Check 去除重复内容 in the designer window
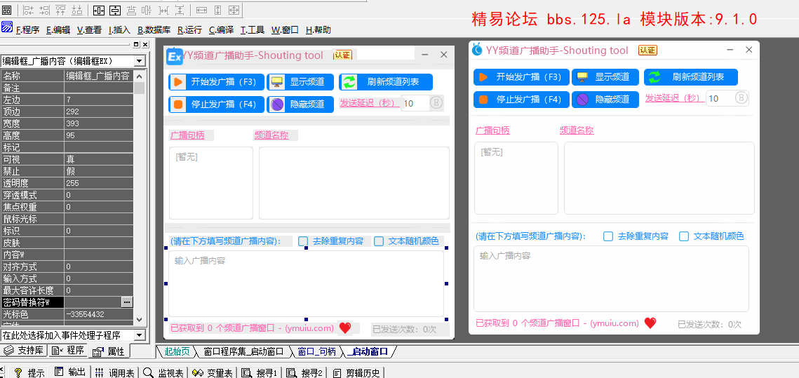The height and width of the screenshot is (378, 799). 303,241
